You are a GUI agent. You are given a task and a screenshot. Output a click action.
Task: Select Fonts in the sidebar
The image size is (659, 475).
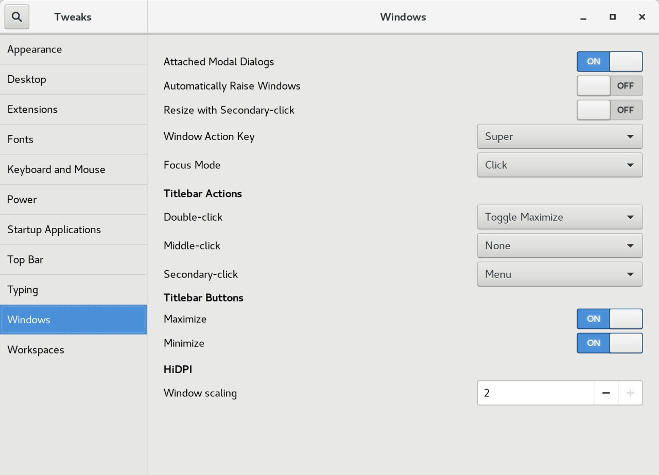coord(73,139)
